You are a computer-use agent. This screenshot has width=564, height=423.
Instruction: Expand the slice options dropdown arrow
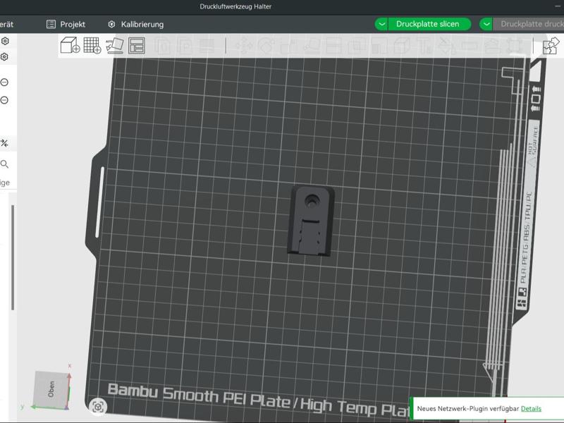381,24
